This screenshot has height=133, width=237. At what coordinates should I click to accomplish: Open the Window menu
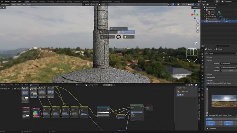pyautogui.click(x=14, y=1)
